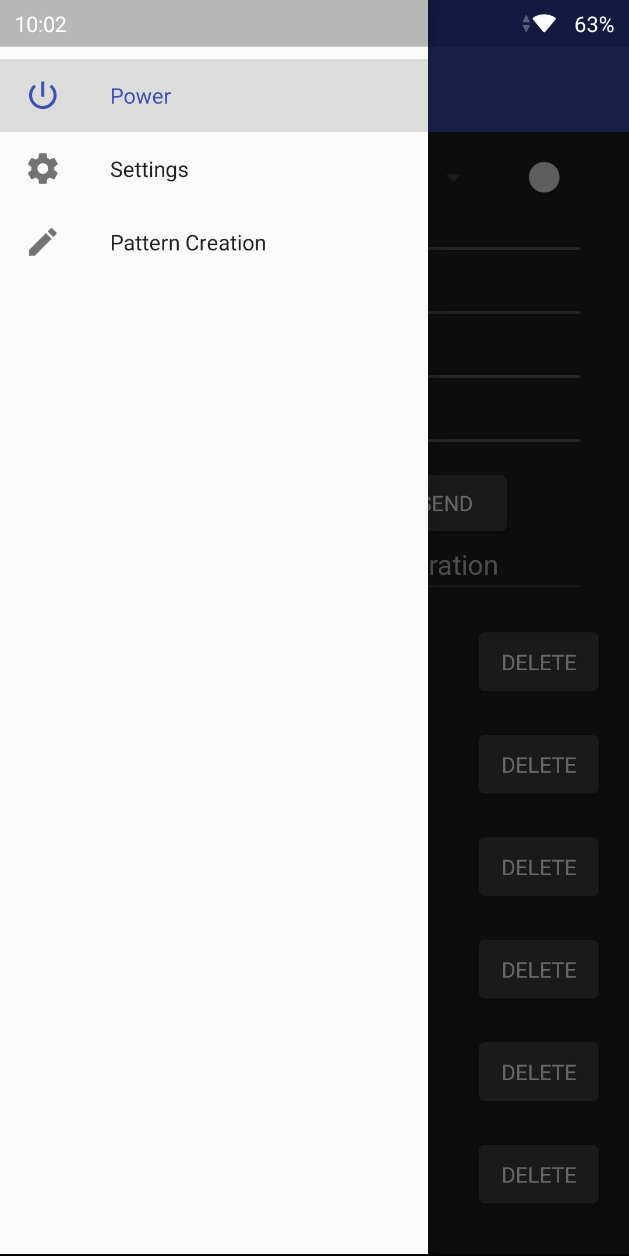The height and width of the screenshot is (1256, 629).
Task: Tap the 10:02 clock in status bar
Action: [x=41, y=24]
